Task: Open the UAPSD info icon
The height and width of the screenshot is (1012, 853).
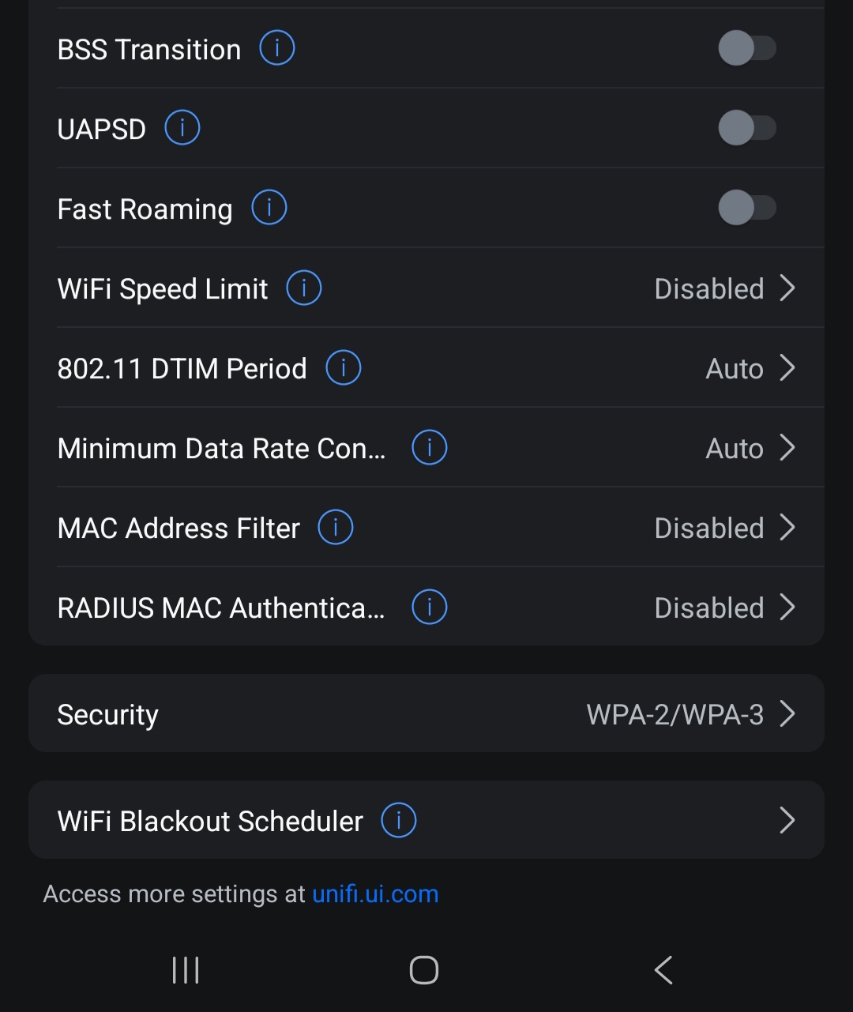Action: tap(182, 128)
